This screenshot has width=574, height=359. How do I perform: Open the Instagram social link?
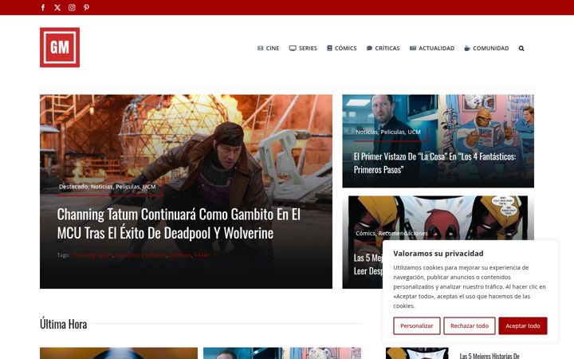click(72, 8)
